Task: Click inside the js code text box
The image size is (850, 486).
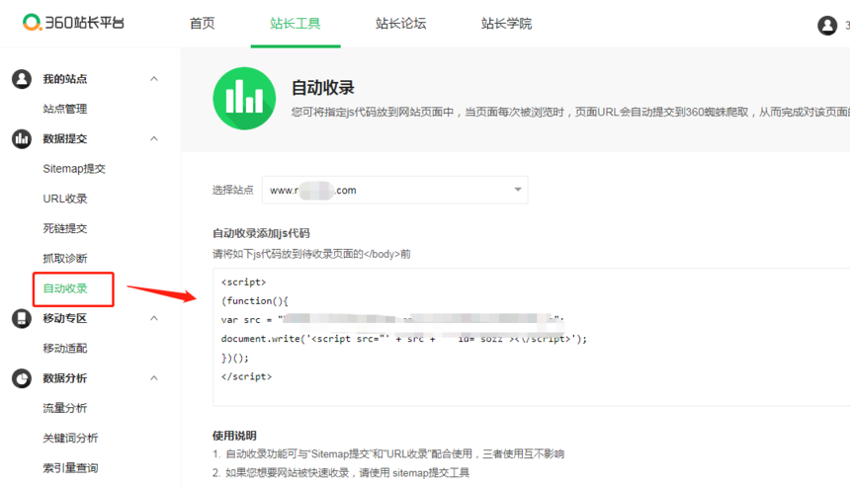Action: click(x=532, y=337)
